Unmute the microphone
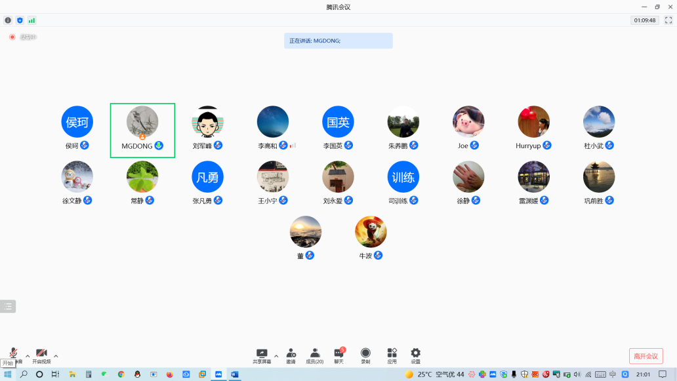Screen dimensions: 677x381 coord(13,354)
